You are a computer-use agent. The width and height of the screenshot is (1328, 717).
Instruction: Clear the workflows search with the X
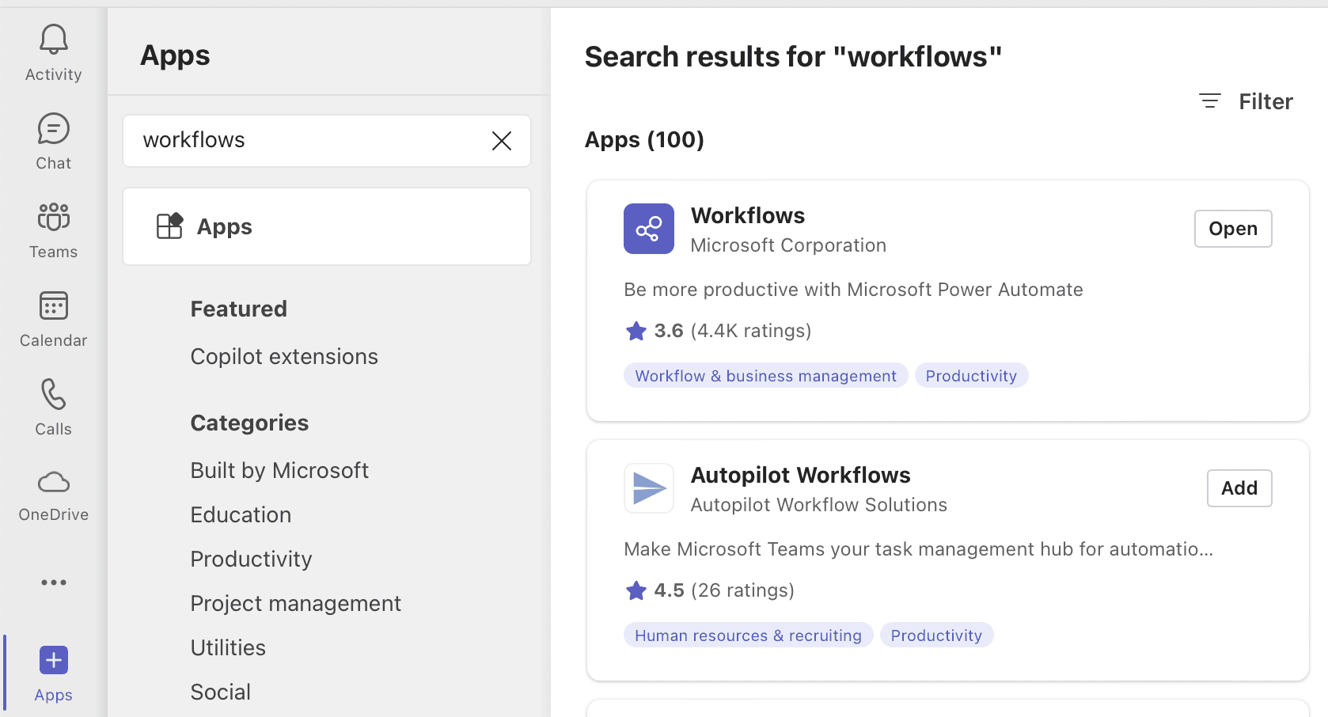[502, 141]
